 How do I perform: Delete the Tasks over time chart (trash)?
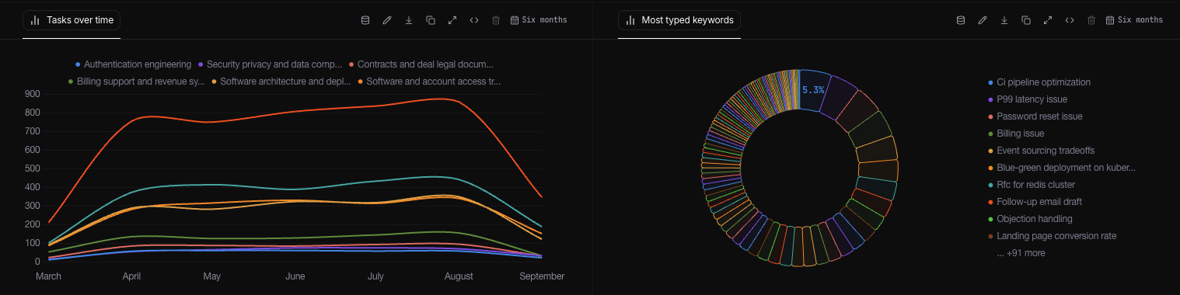pyautogui.click(x=496, y=20)
